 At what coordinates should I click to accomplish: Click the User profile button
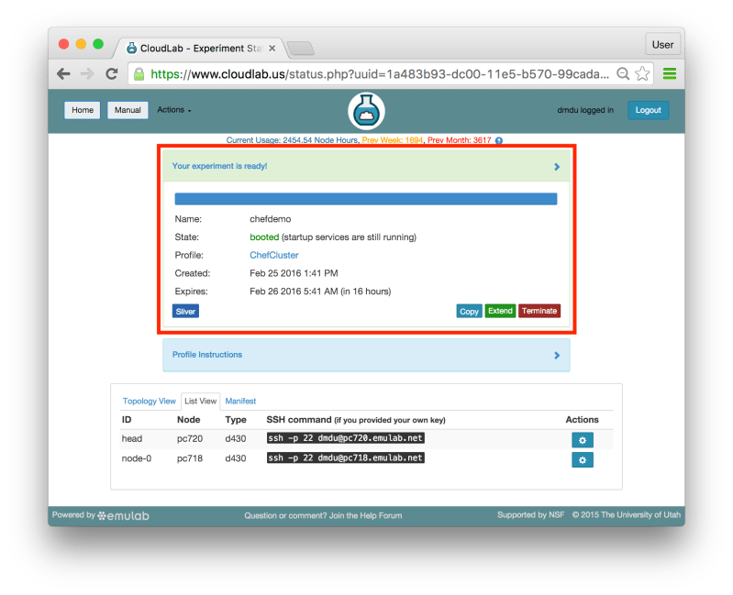[x=662, y=45]
